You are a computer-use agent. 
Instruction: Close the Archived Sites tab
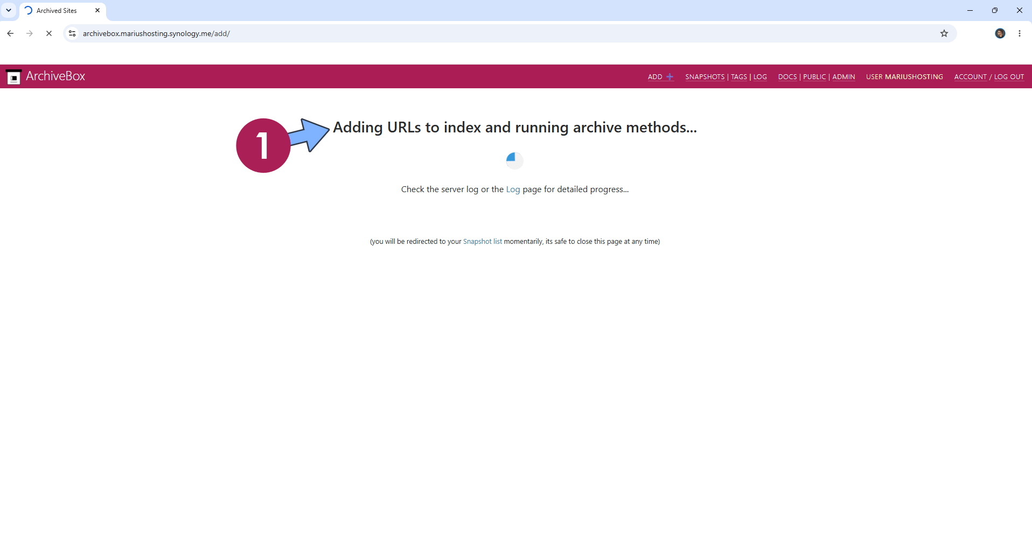point(97,10)
